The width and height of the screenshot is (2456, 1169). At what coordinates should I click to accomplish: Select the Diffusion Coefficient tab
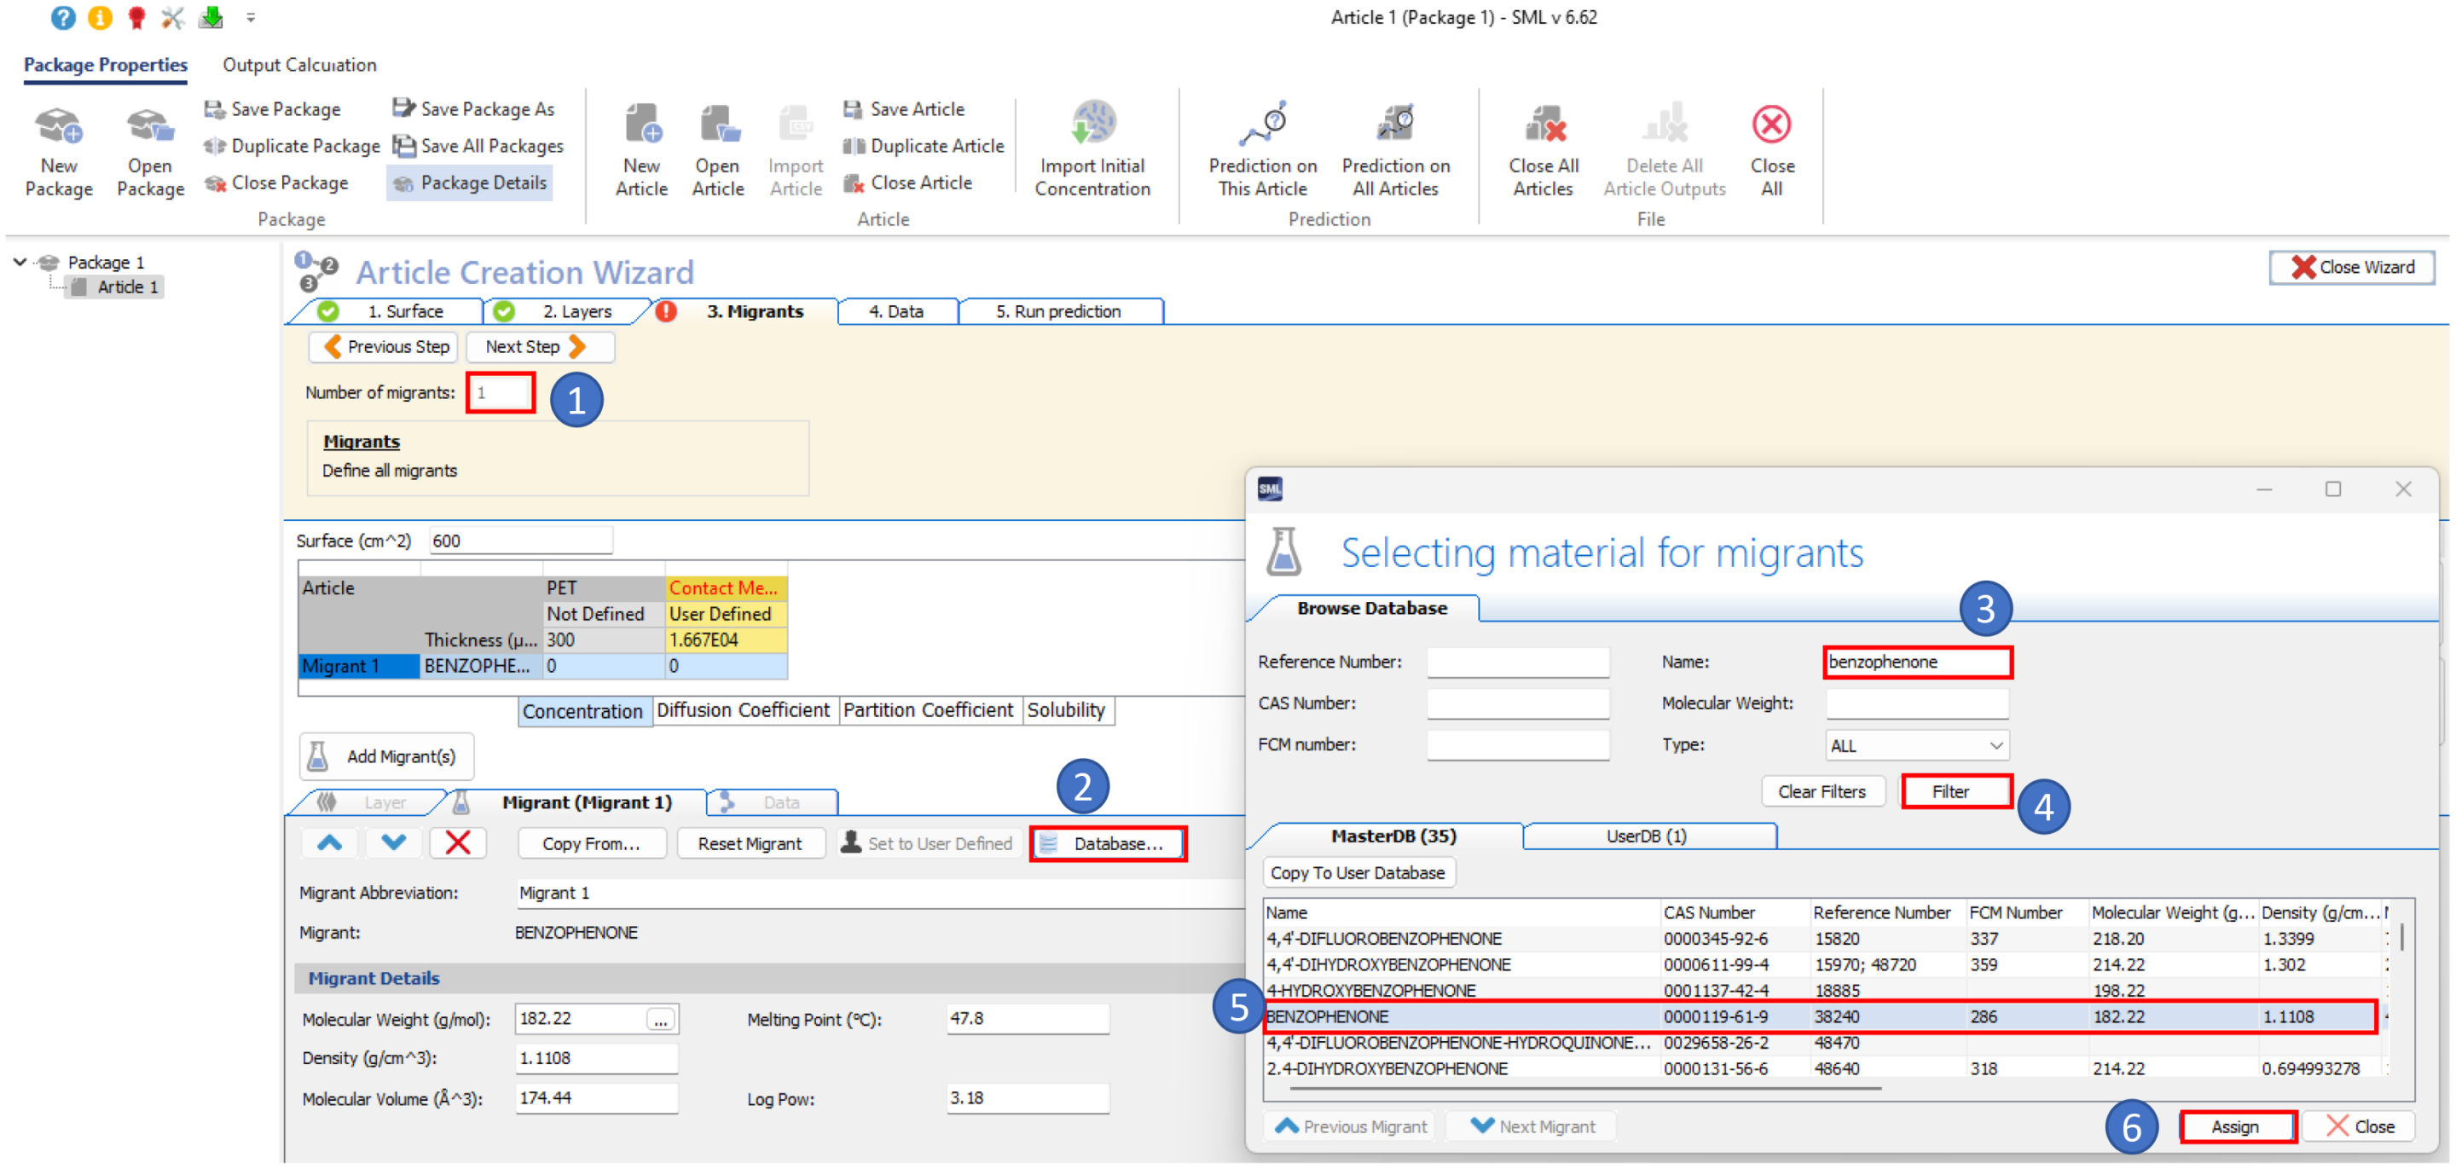click(x=743, y=711)
